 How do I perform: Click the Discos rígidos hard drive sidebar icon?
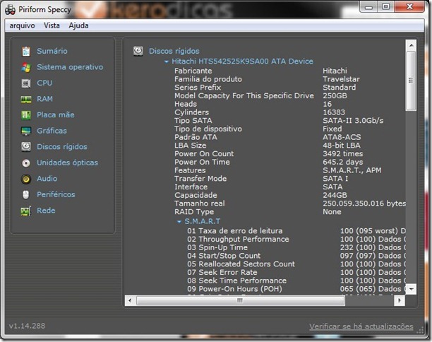[x=26, y=147]
